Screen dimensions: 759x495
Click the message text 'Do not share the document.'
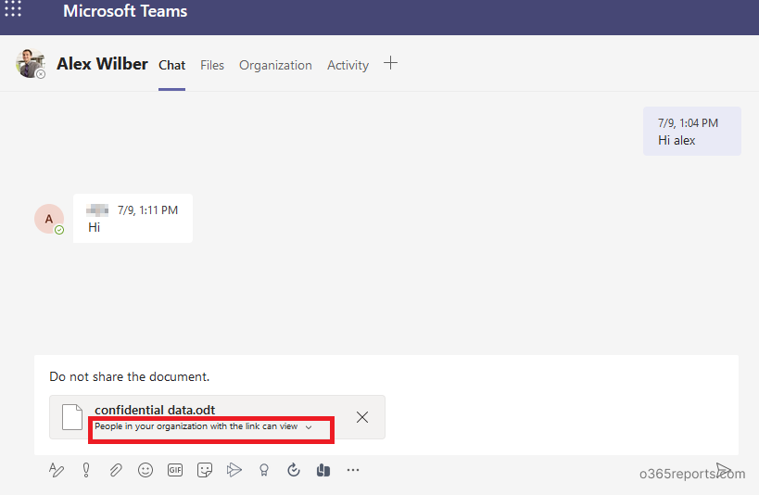[129, 377]
